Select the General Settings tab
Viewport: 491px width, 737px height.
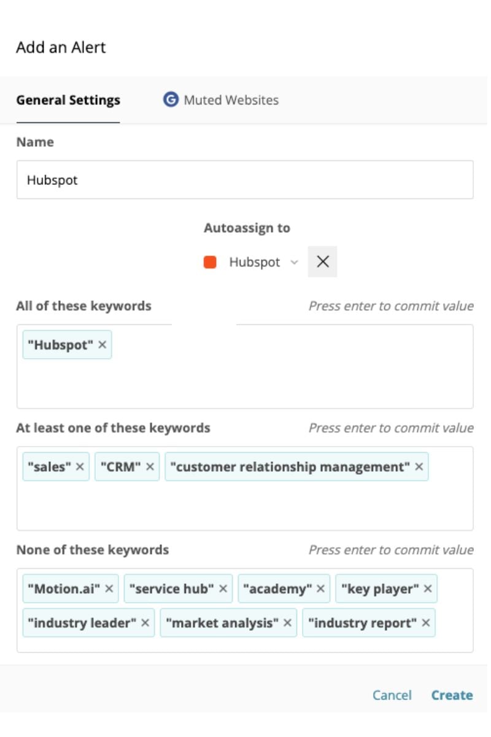(x=68, y=99)
